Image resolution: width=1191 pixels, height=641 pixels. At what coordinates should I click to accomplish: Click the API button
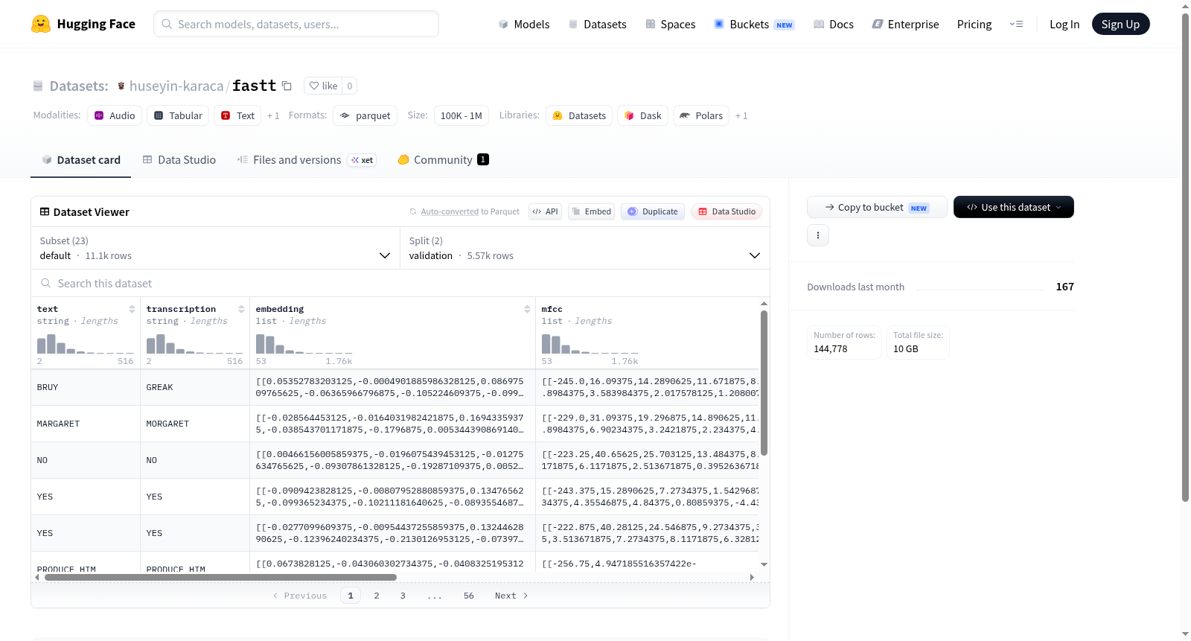coord(545,211)
